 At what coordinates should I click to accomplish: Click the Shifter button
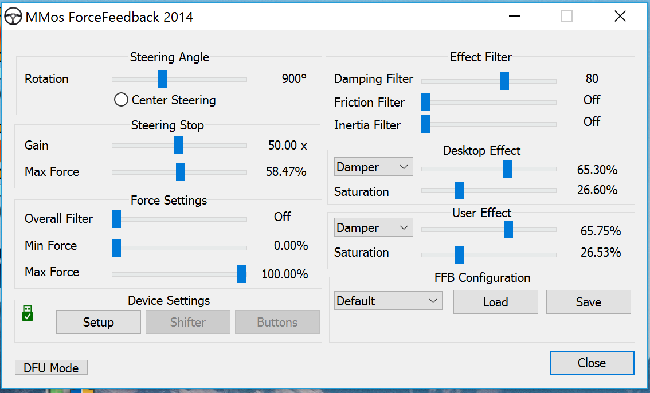(188, 322)
